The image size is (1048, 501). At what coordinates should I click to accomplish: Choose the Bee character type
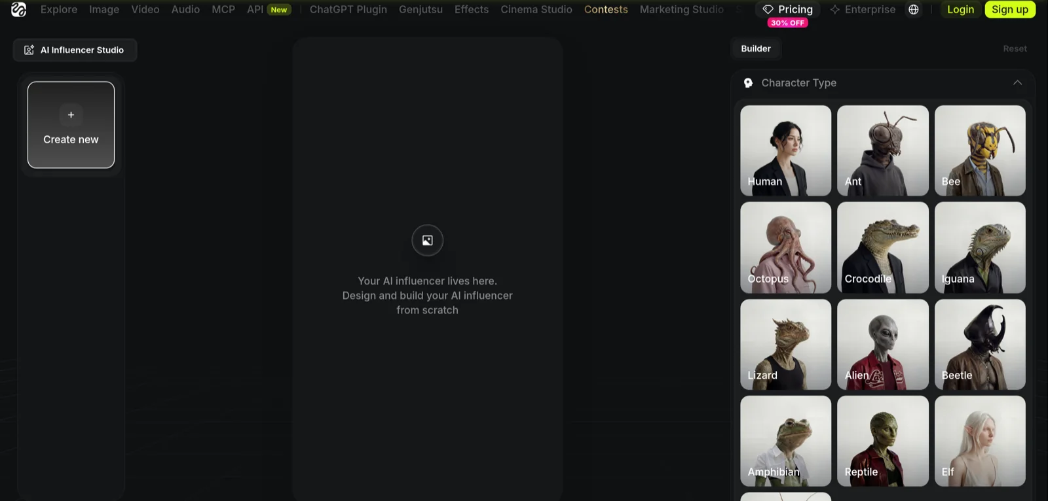click(980, 150)
